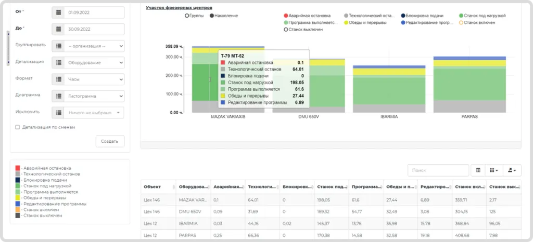The height and width of the screenshot is (242, 533).
Task: Sort table by Станок вкл... column header
Action: point(470,187)
